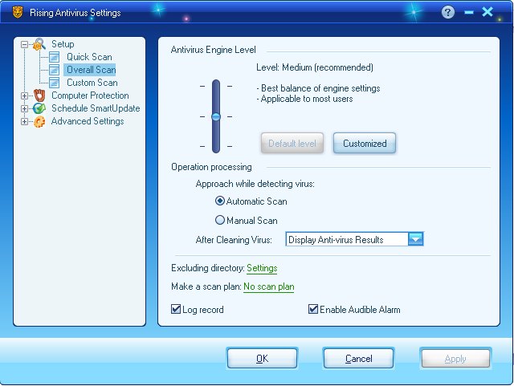Select Custom Scan in the tree

pyautogui.click(x=92, y=83)
